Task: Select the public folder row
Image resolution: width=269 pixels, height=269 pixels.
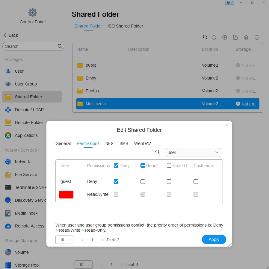Action: click(x=167, y=65)
